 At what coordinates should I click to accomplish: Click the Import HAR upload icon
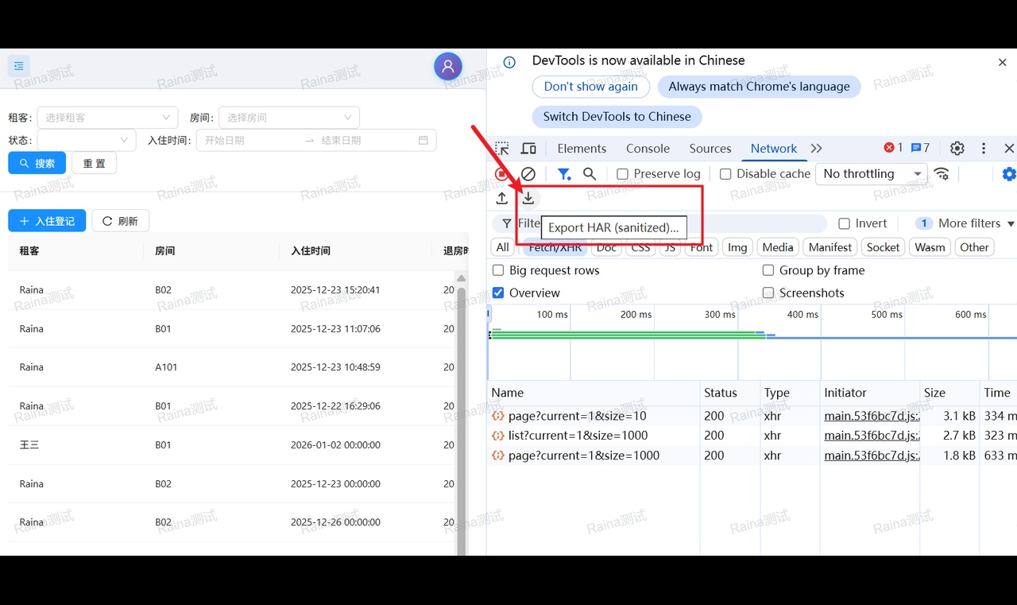coord(502,198)
